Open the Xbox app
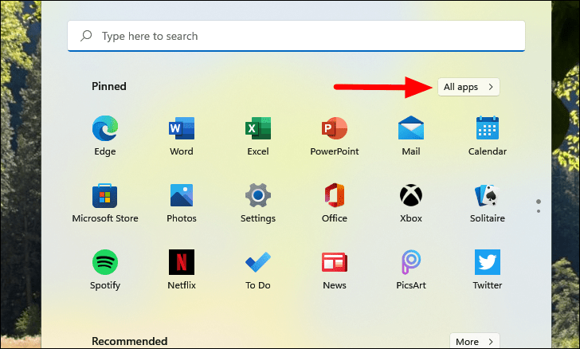Screen dimensions: 580x349 click(x=411, y=203)
